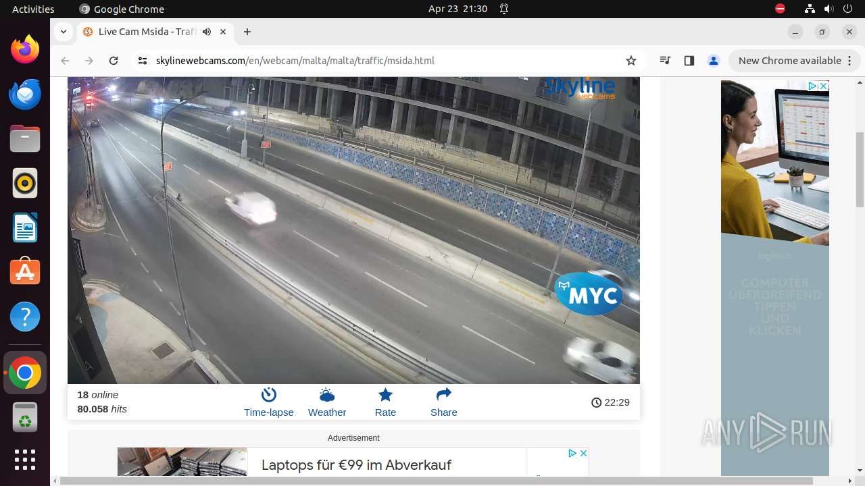This screenshot has width=865, height=486.
Task: Select the Live Cam Msida tab
Action: pyautogui.click(x=147, y=32)
